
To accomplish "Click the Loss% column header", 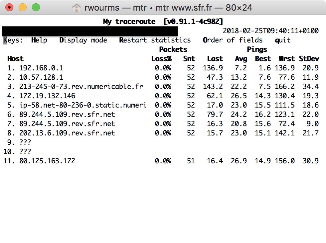I will 161,59.
